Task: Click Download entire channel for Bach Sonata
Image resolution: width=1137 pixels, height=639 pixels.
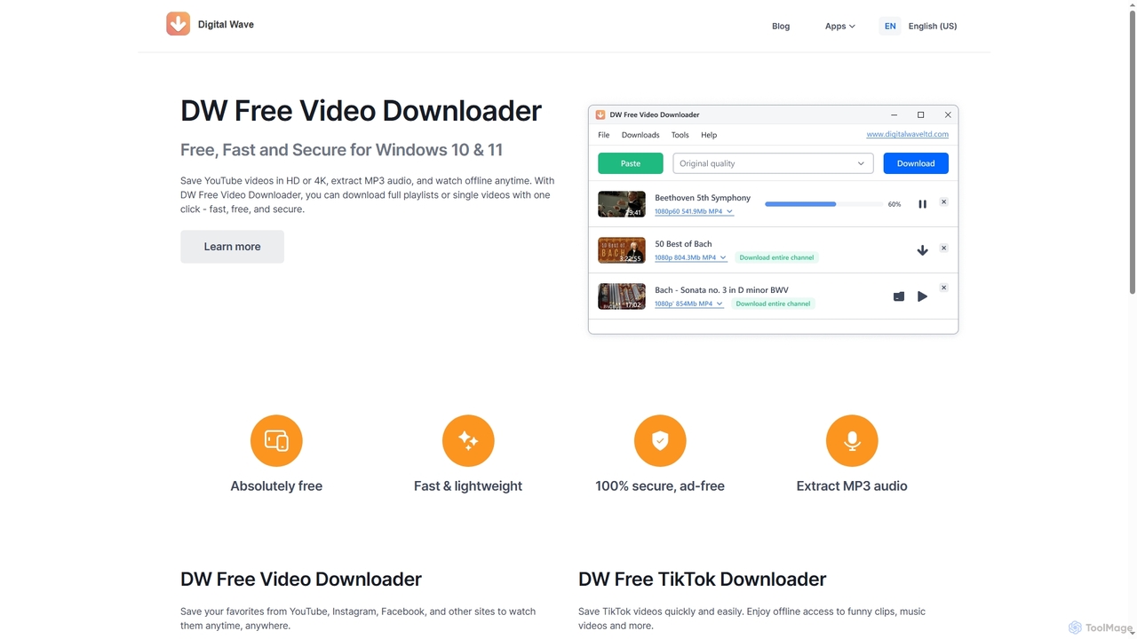Action: point(773,304)
